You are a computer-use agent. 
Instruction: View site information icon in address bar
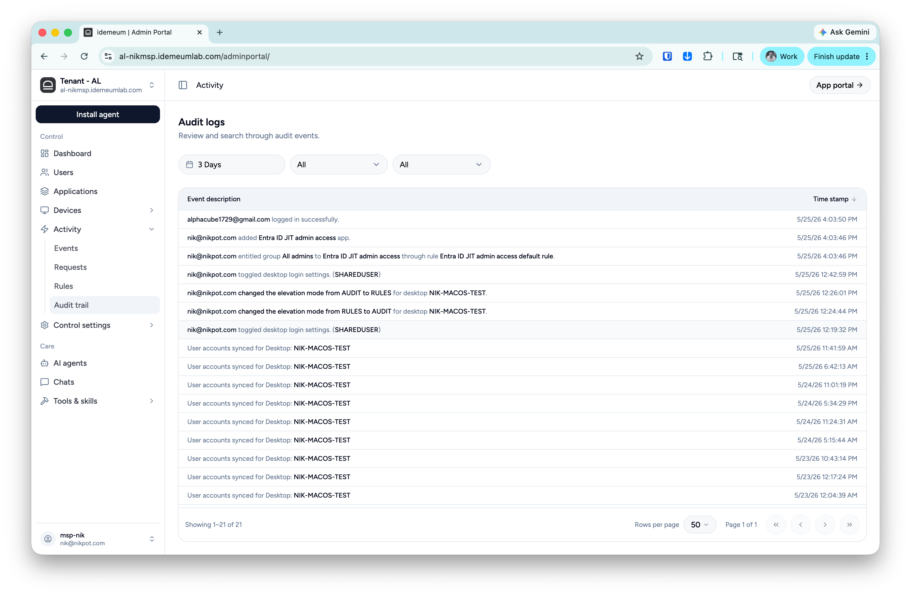(108, 56)
